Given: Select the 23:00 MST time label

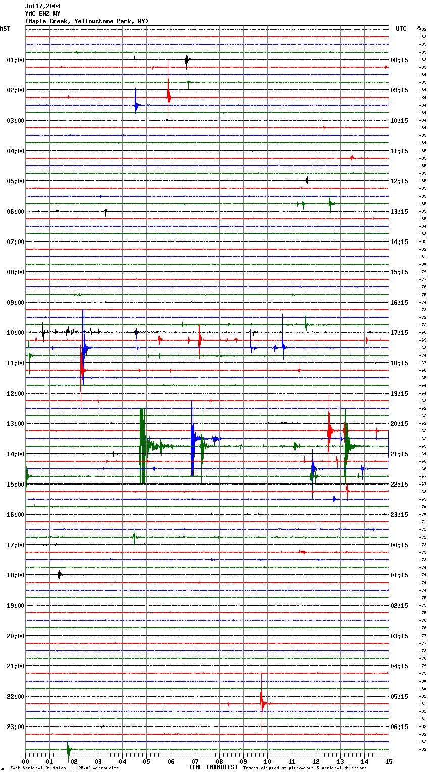Looking at the screenshot, I should [x=16, y=727].
